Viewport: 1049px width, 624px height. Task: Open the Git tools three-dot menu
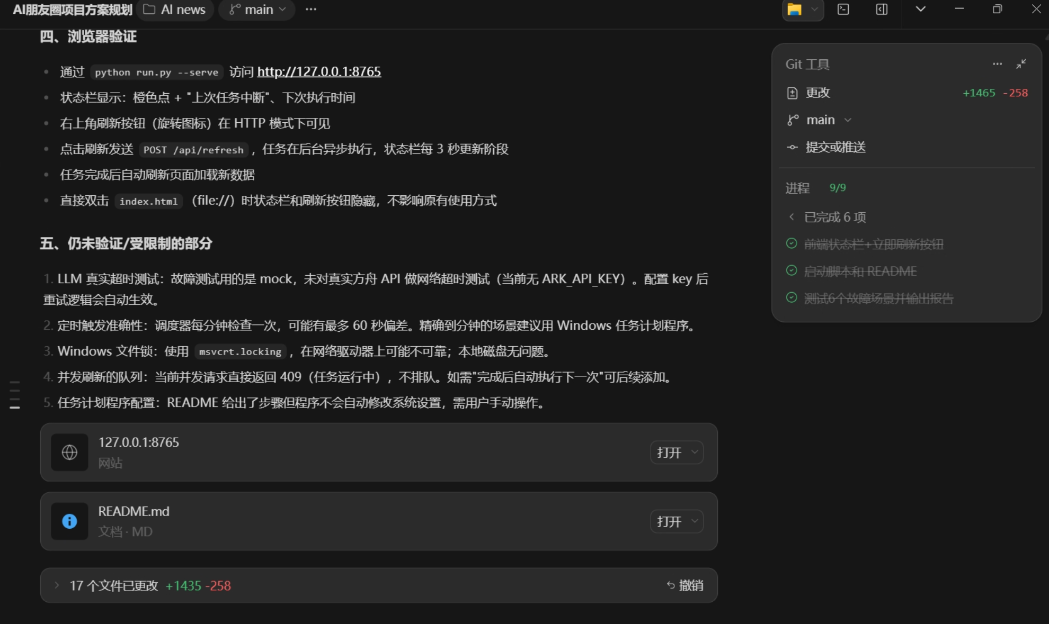[997, 64]
